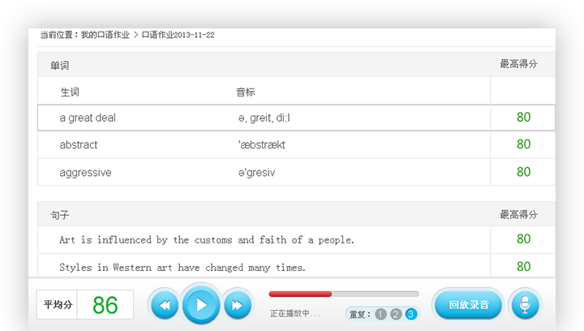584x331 pixels.
Task: Select the word "aggressive" row
Action: (x=85, y=172)
